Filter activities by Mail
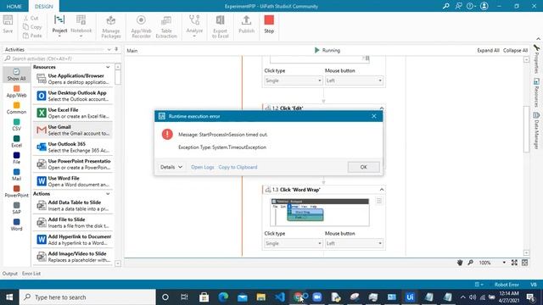This screenshot has height=305, width=543. [16, 175]
